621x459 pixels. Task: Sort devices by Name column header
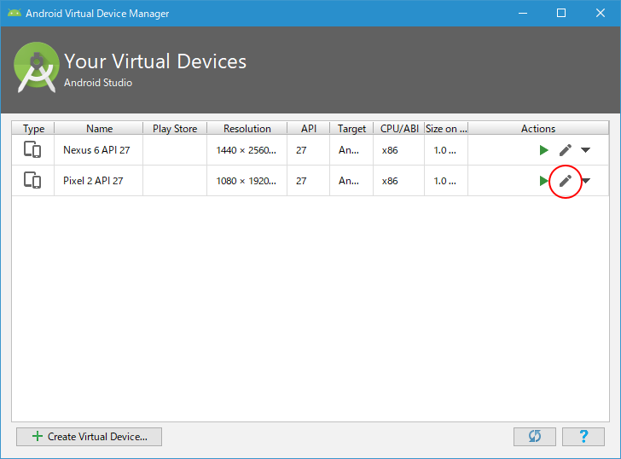tap(99, 129)
